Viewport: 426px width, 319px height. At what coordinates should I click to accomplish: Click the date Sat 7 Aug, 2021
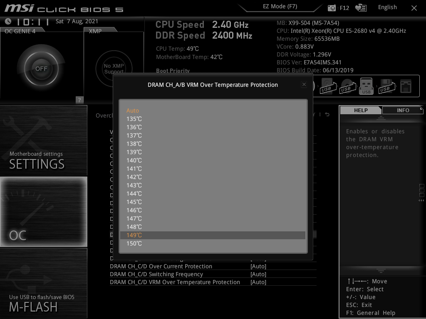[77, 21]
